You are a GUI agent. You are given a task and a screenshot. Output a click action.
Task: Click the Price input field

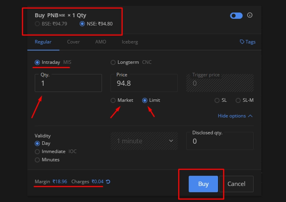pos(144,83)
